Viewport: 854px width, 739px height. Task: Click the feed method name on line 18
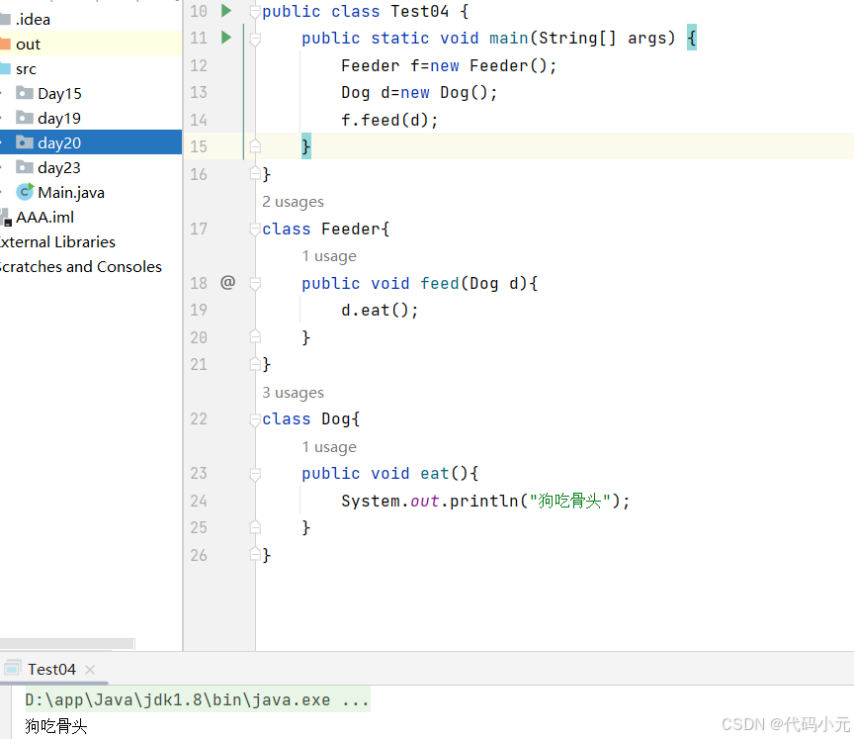[440, 283]
